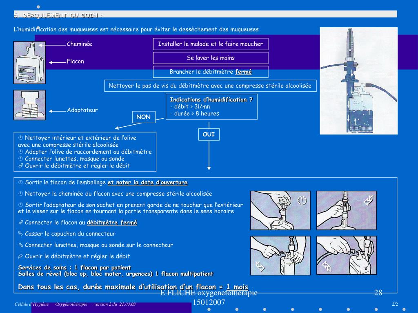Click the "Brancher le débitmètre fermé" box
The image size is (418, 313).
click(211, 72)
